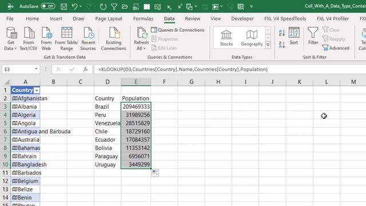The width and height of the screenshot is (366, 206).
Task: Switch to the Developer tab
Action: click(x=242, y=19)
